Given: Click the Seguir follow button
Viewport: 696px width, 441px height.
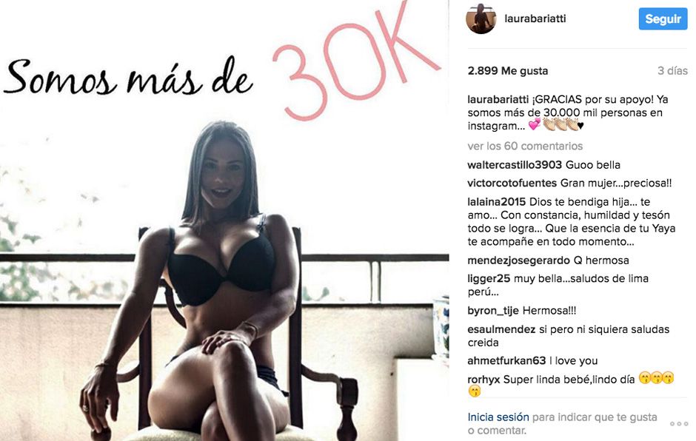Looking at the screenshot, I should pos(663,19).
